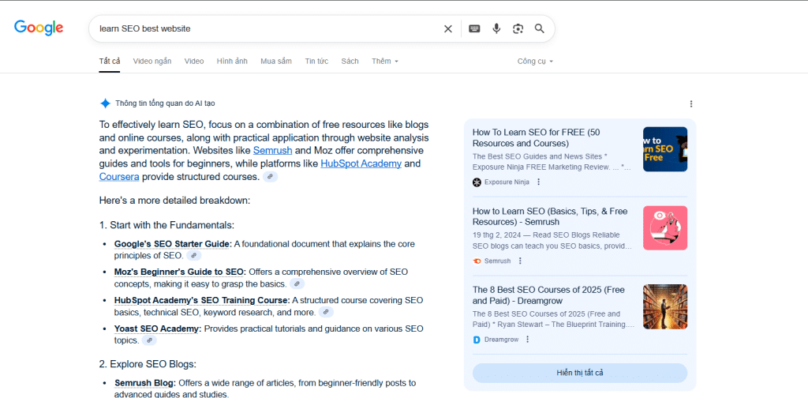
Task: Open the HubSpot Academy hyperlink
Action: pos(361,163)
